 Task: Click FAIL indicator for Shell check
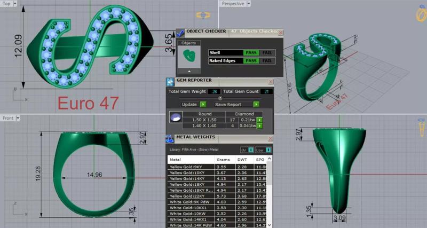click(267, 52)
